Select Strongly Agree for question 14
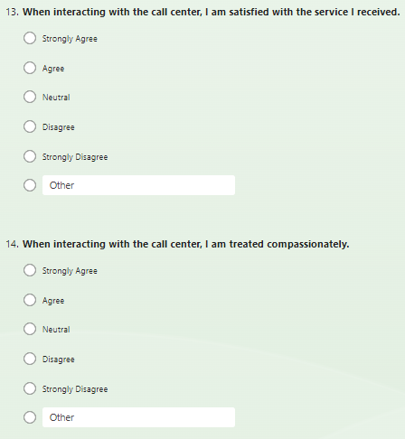Viewport: 405px width, 439px height. point(30,270)
